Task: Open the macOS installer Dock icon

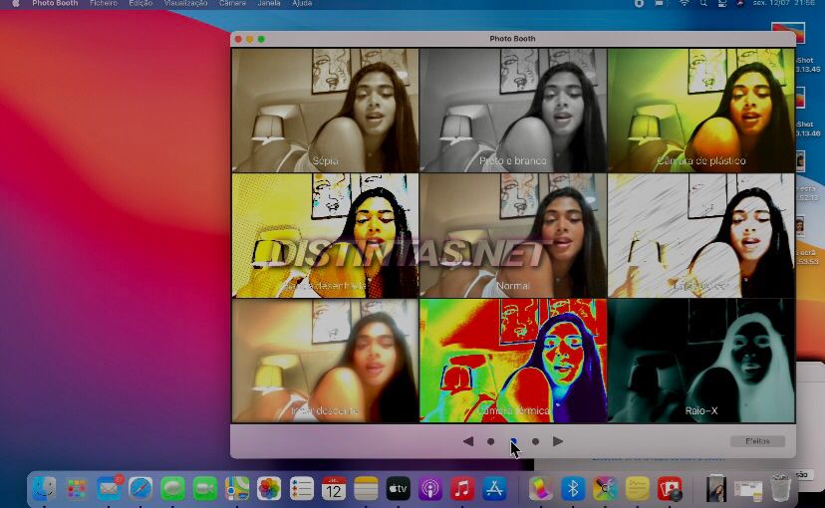Action: (540, 488)
